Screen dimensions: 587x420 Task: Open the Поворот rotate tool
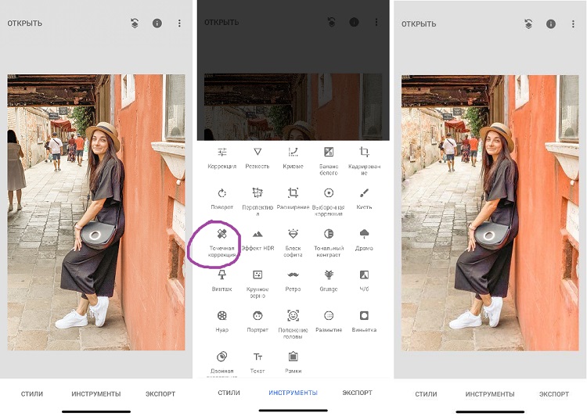(x=222, y=199)
